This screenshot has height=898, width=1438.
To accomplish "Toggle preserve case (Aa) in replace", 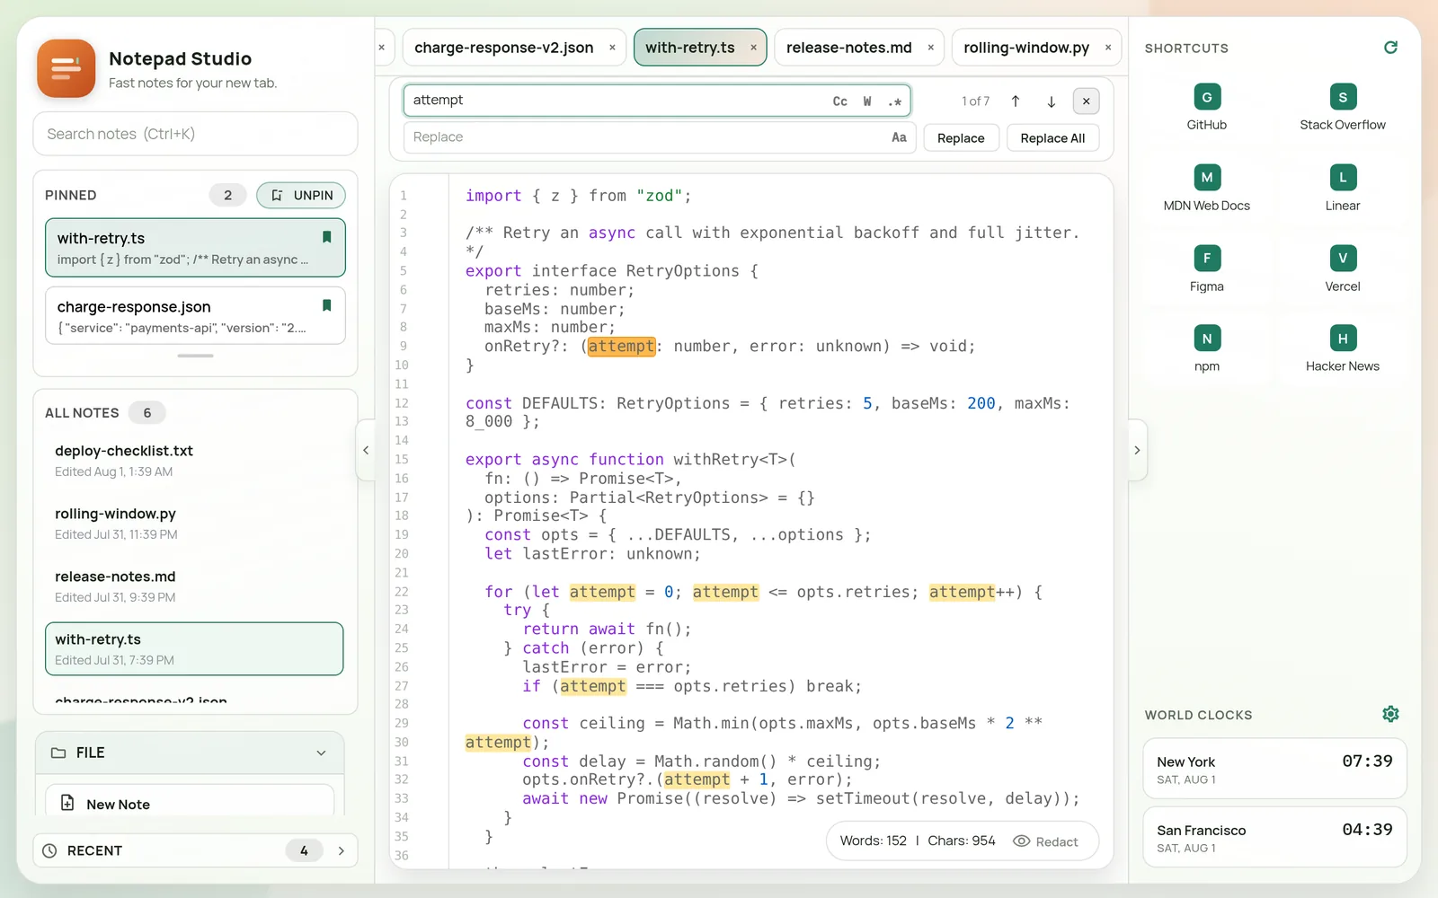I will tap(899, 137).
